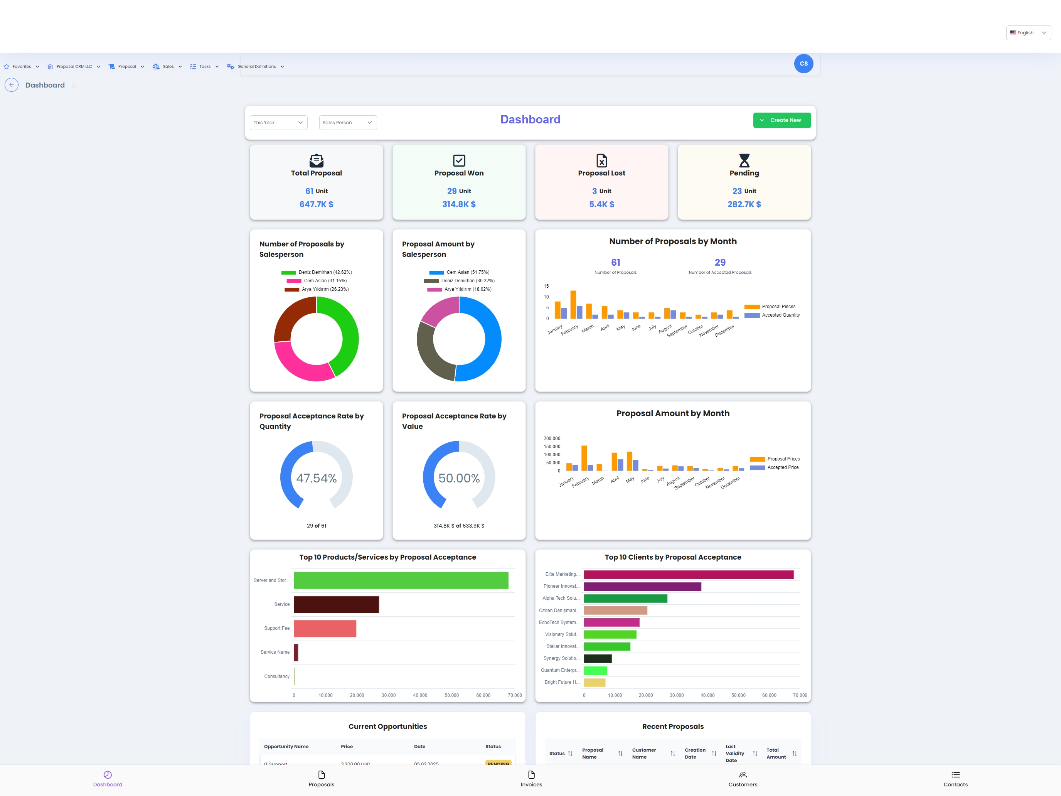1061x796 pixels.
Task: Sort Recent Proposals by Proposal Name
Action: coord(620,753)
